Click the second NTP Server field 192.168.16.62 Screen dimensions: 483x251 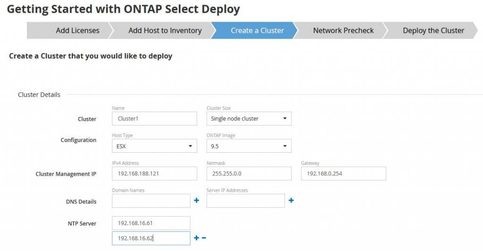click(151, 238)
